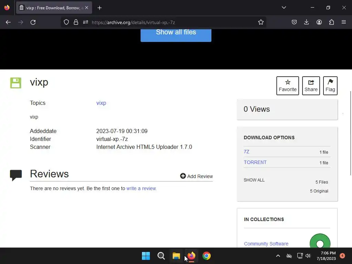The image size is (352, 264).
Task: Click the 5 Files count
Action: click(x=322, y=182)
